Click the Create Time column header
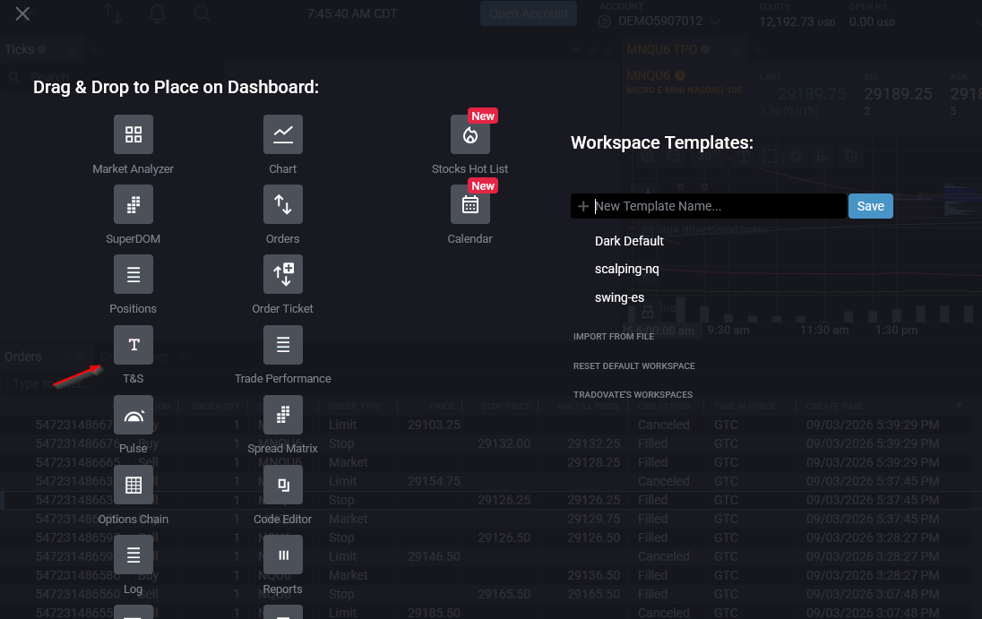Image resolution: width=982 pixels, height=619 pixels. click(834, 407)
